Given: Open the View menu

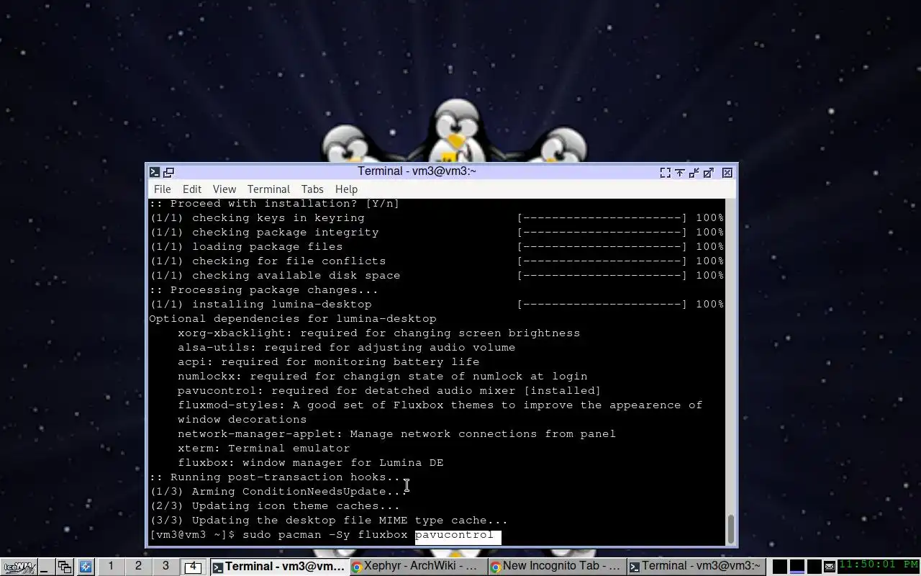Looking at the screenshot, I should 224,189.
